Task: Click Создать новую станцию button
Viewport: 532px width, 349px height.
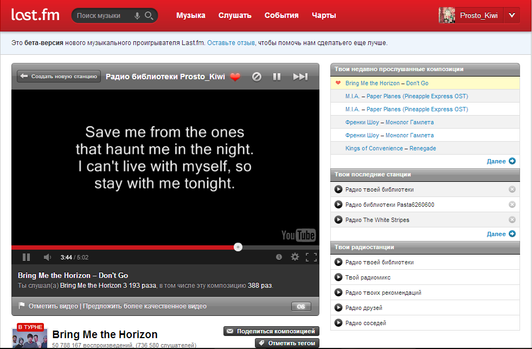Action: point(59,77)
